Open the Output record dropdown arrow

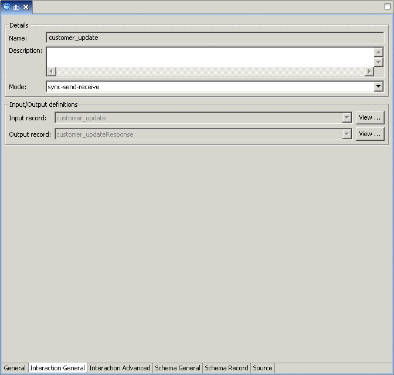(x=347, y=134)
